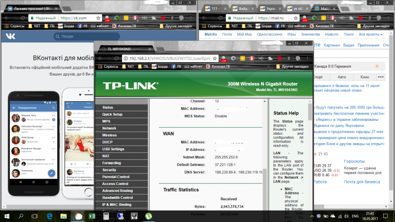Click the VK logo in the blue header
This screenshot has height=222, width=395.
pos(10,36)
